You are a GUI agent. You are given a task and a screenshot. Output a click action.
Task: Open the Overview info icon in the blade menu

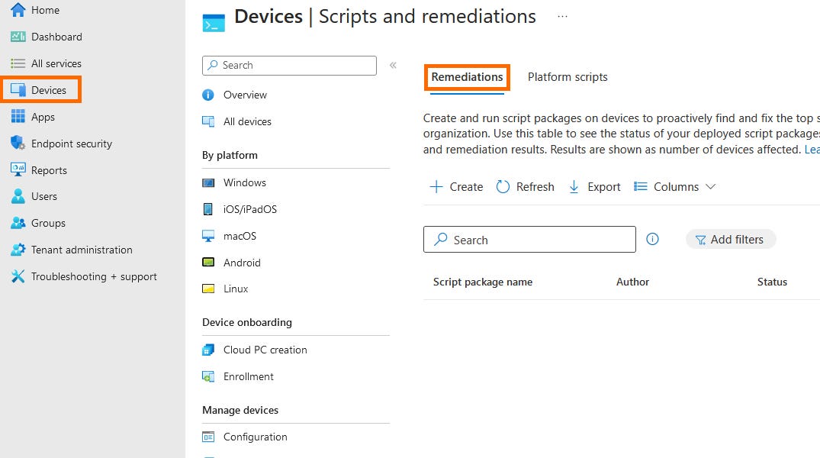[209, 95]
